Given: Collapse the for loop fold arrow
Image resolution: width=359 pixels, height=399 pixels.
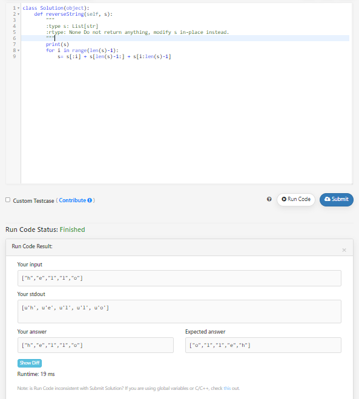Looking at the screenshot, I should [18, 51].
